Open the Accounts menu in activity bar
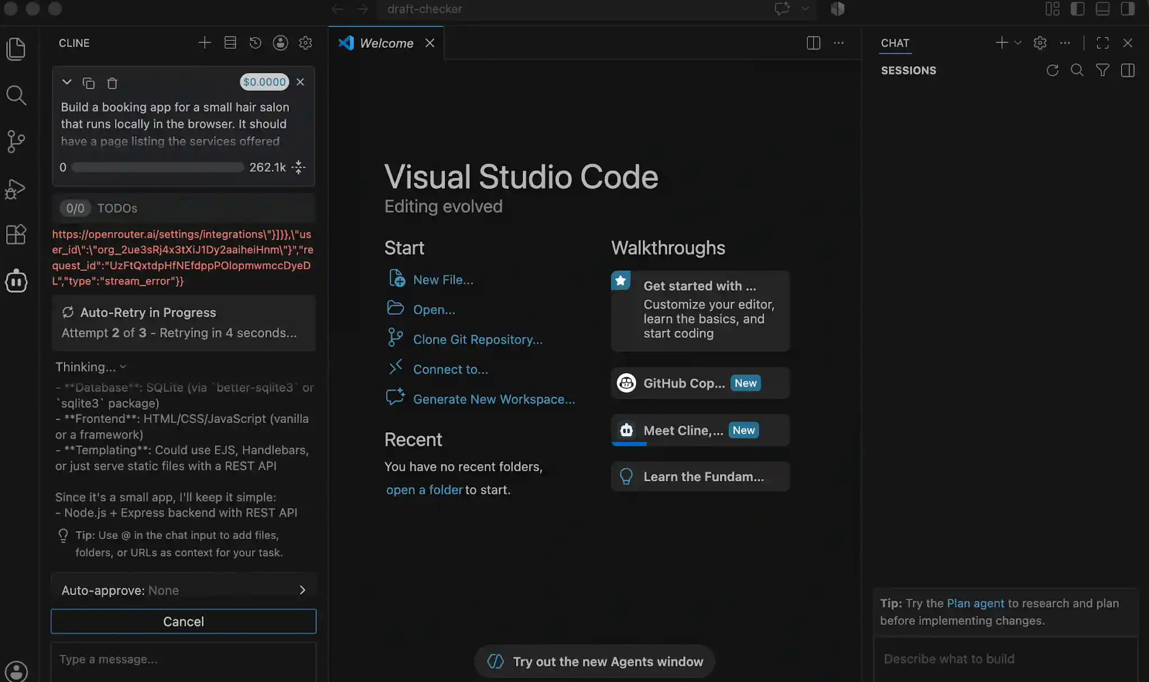The width and height of the screenshot is (1149, 682). pos(16,671)
